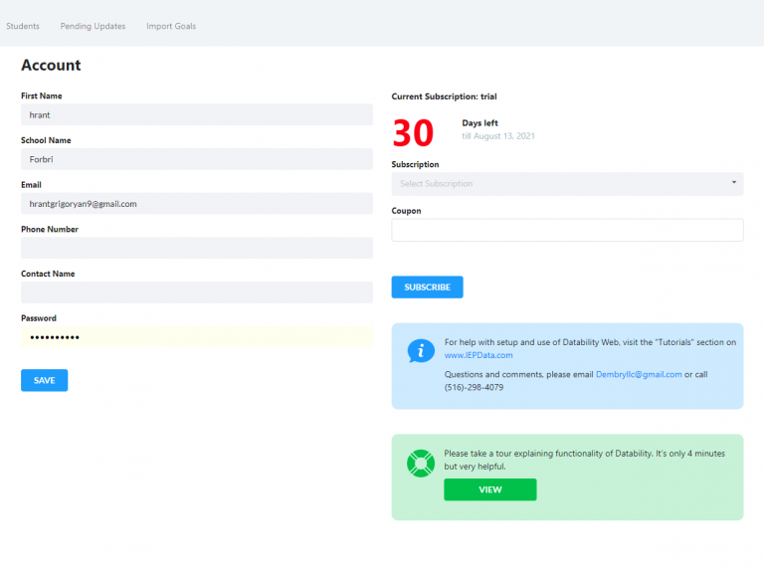Open the www.IEPData.com link
The width and height of the screenshot is (764, 573).
coord(478,355)
